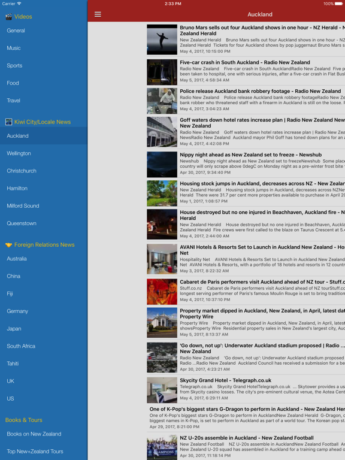Viewport: 345px width, 460px height.
Task: Tap house fire thumbnail
Action: (x=162, y=225)
